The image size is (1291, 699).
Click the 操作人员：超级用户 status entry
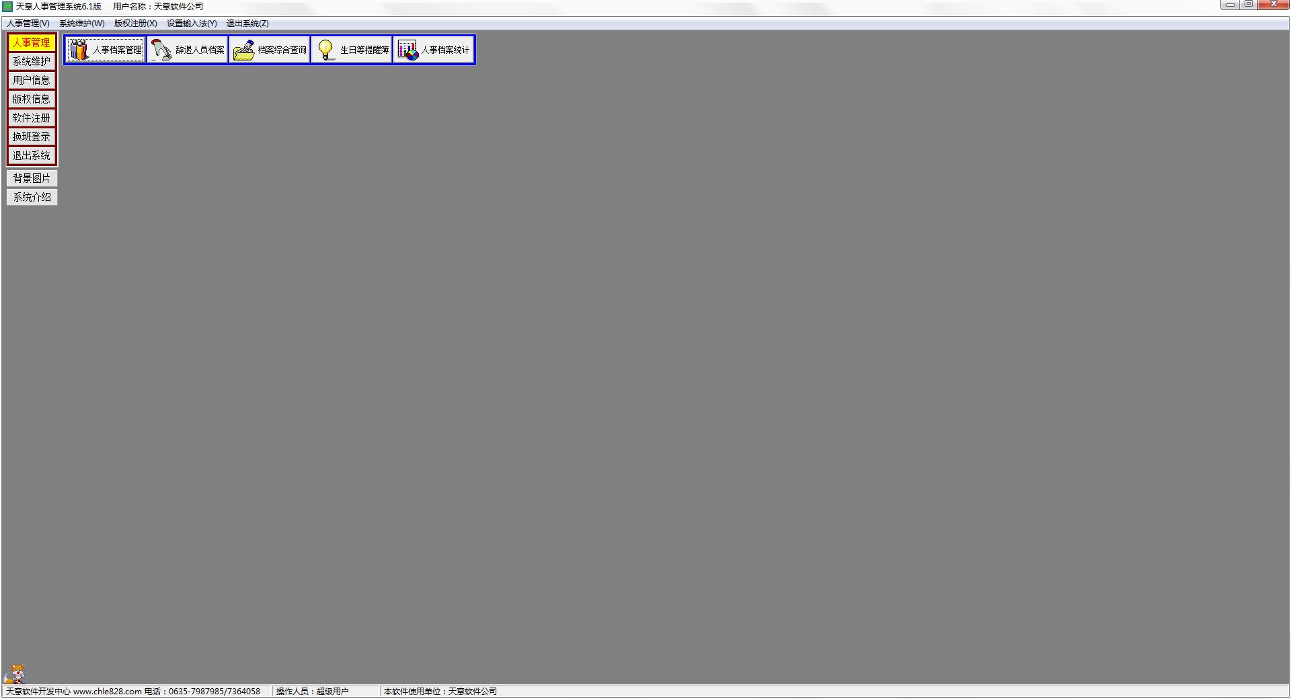point(313,692)
